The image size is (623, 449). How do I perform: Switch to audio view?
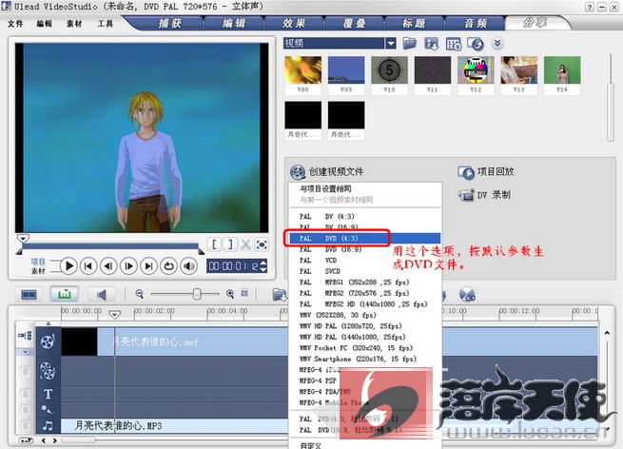[x=102, y=295]
